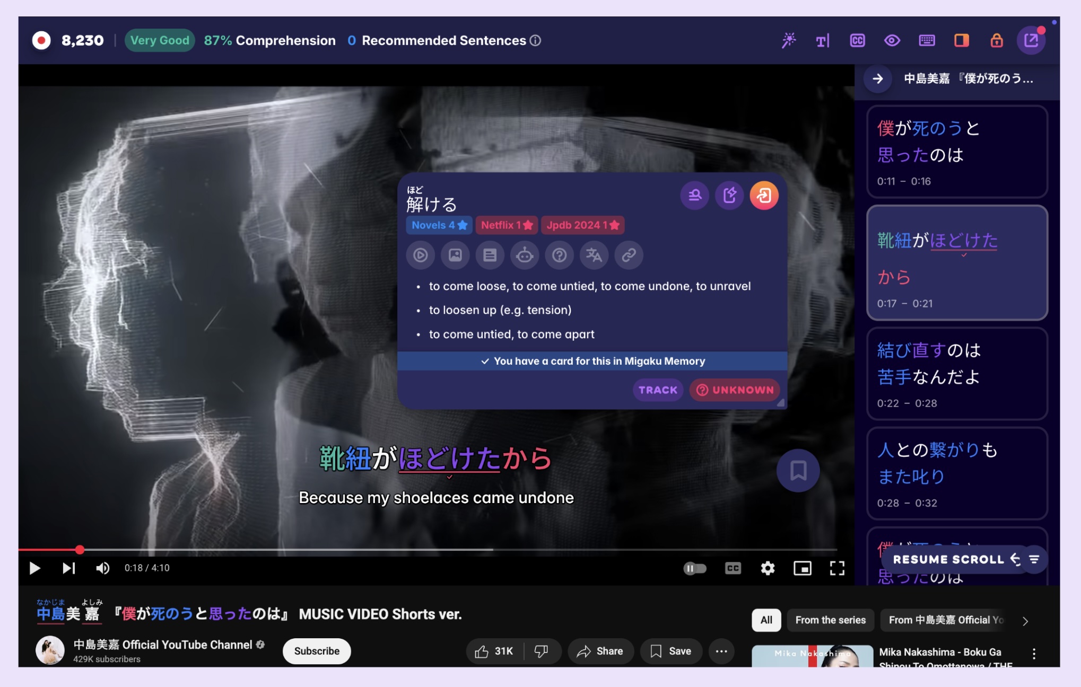1081x687 pixels.
Task: Open the AI robot assistant for 解ける
Action: (x=525, y=255)
